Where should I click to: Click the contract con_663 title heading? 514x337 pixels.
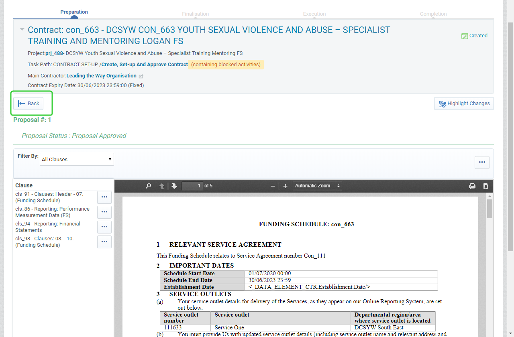click(209, 35)
